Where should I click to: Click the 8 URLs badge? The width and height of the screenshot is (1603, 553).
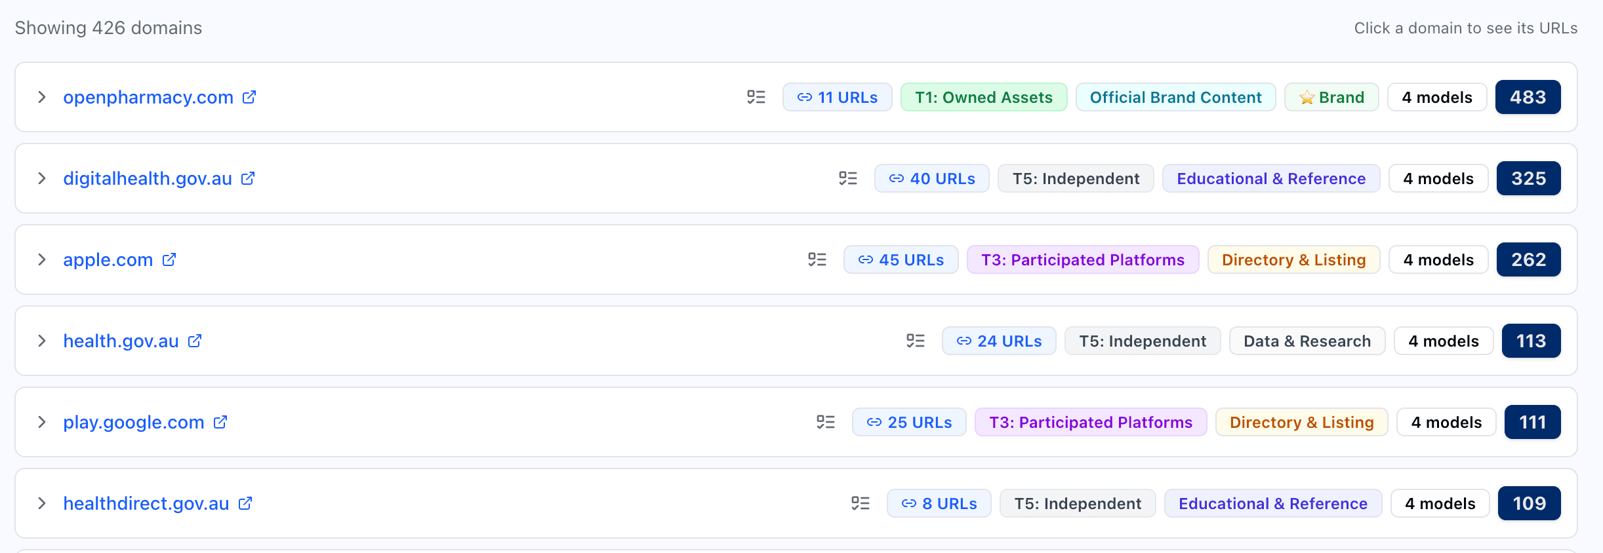pos(939,503)
